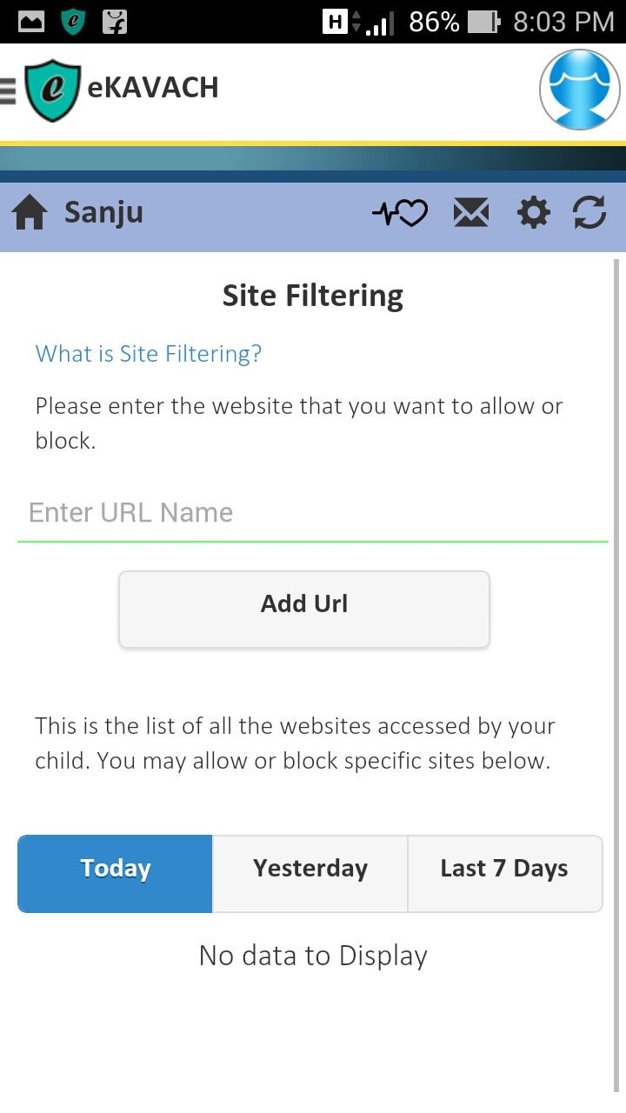The width and height of the screenshot is (626, 1113).
Task: Open messages envelope icon
Action: [471, 213]
